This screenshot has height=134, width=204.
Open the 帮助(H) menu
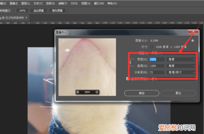pyautogui.click(x=112, y=3)
